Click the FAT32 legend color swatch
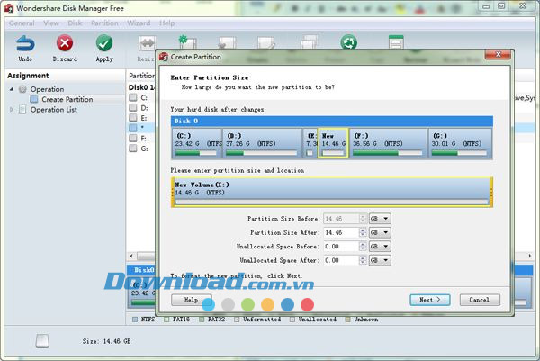Viewport: 540px width, 361px height. (202, 320)
